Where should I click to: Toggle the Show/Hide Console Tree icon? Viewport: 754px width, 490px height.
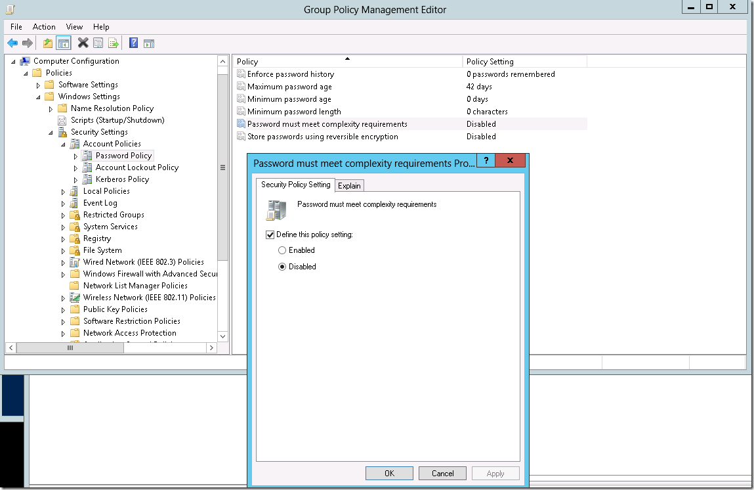coord(64,43)
